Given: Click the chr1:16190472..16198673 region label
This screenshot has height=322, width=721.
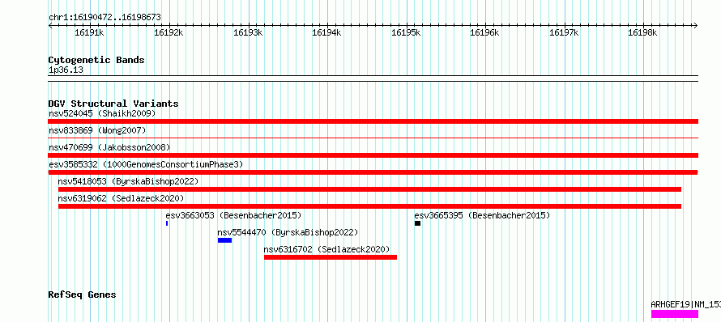Looking at the screenshot, I should (x=105, y=18).
